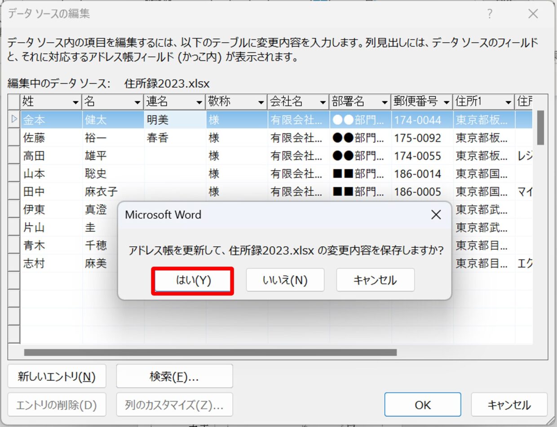The image size is (557, 427).
Task: Open the 住所1 column dropdown arrow
Action: [x=508, y=102]
